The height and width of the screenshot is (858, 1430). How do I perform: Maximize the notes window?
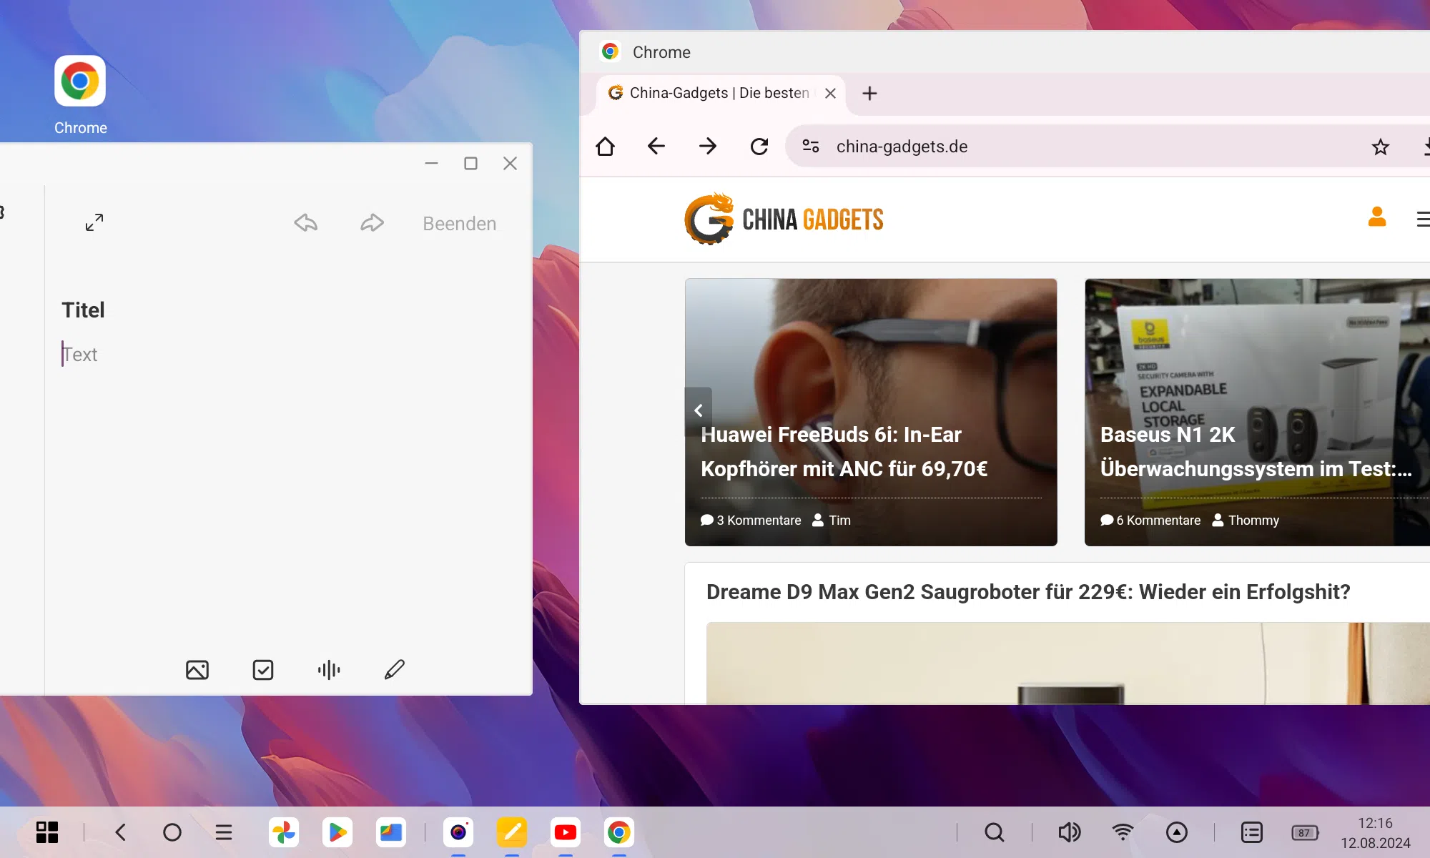click(470, 164)
